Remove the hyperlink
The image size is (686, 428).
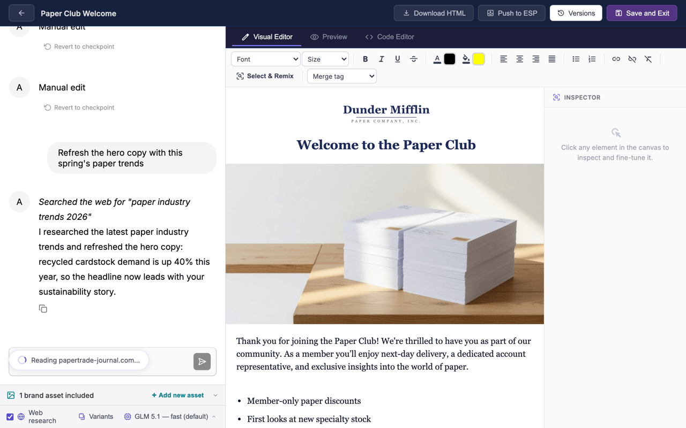pyautogui.click(x=632, y=59)
